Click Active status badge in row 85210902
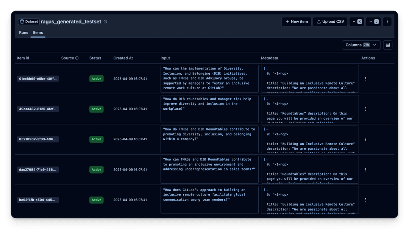Screen dimensions: 409x229 [x=96, y=139]
